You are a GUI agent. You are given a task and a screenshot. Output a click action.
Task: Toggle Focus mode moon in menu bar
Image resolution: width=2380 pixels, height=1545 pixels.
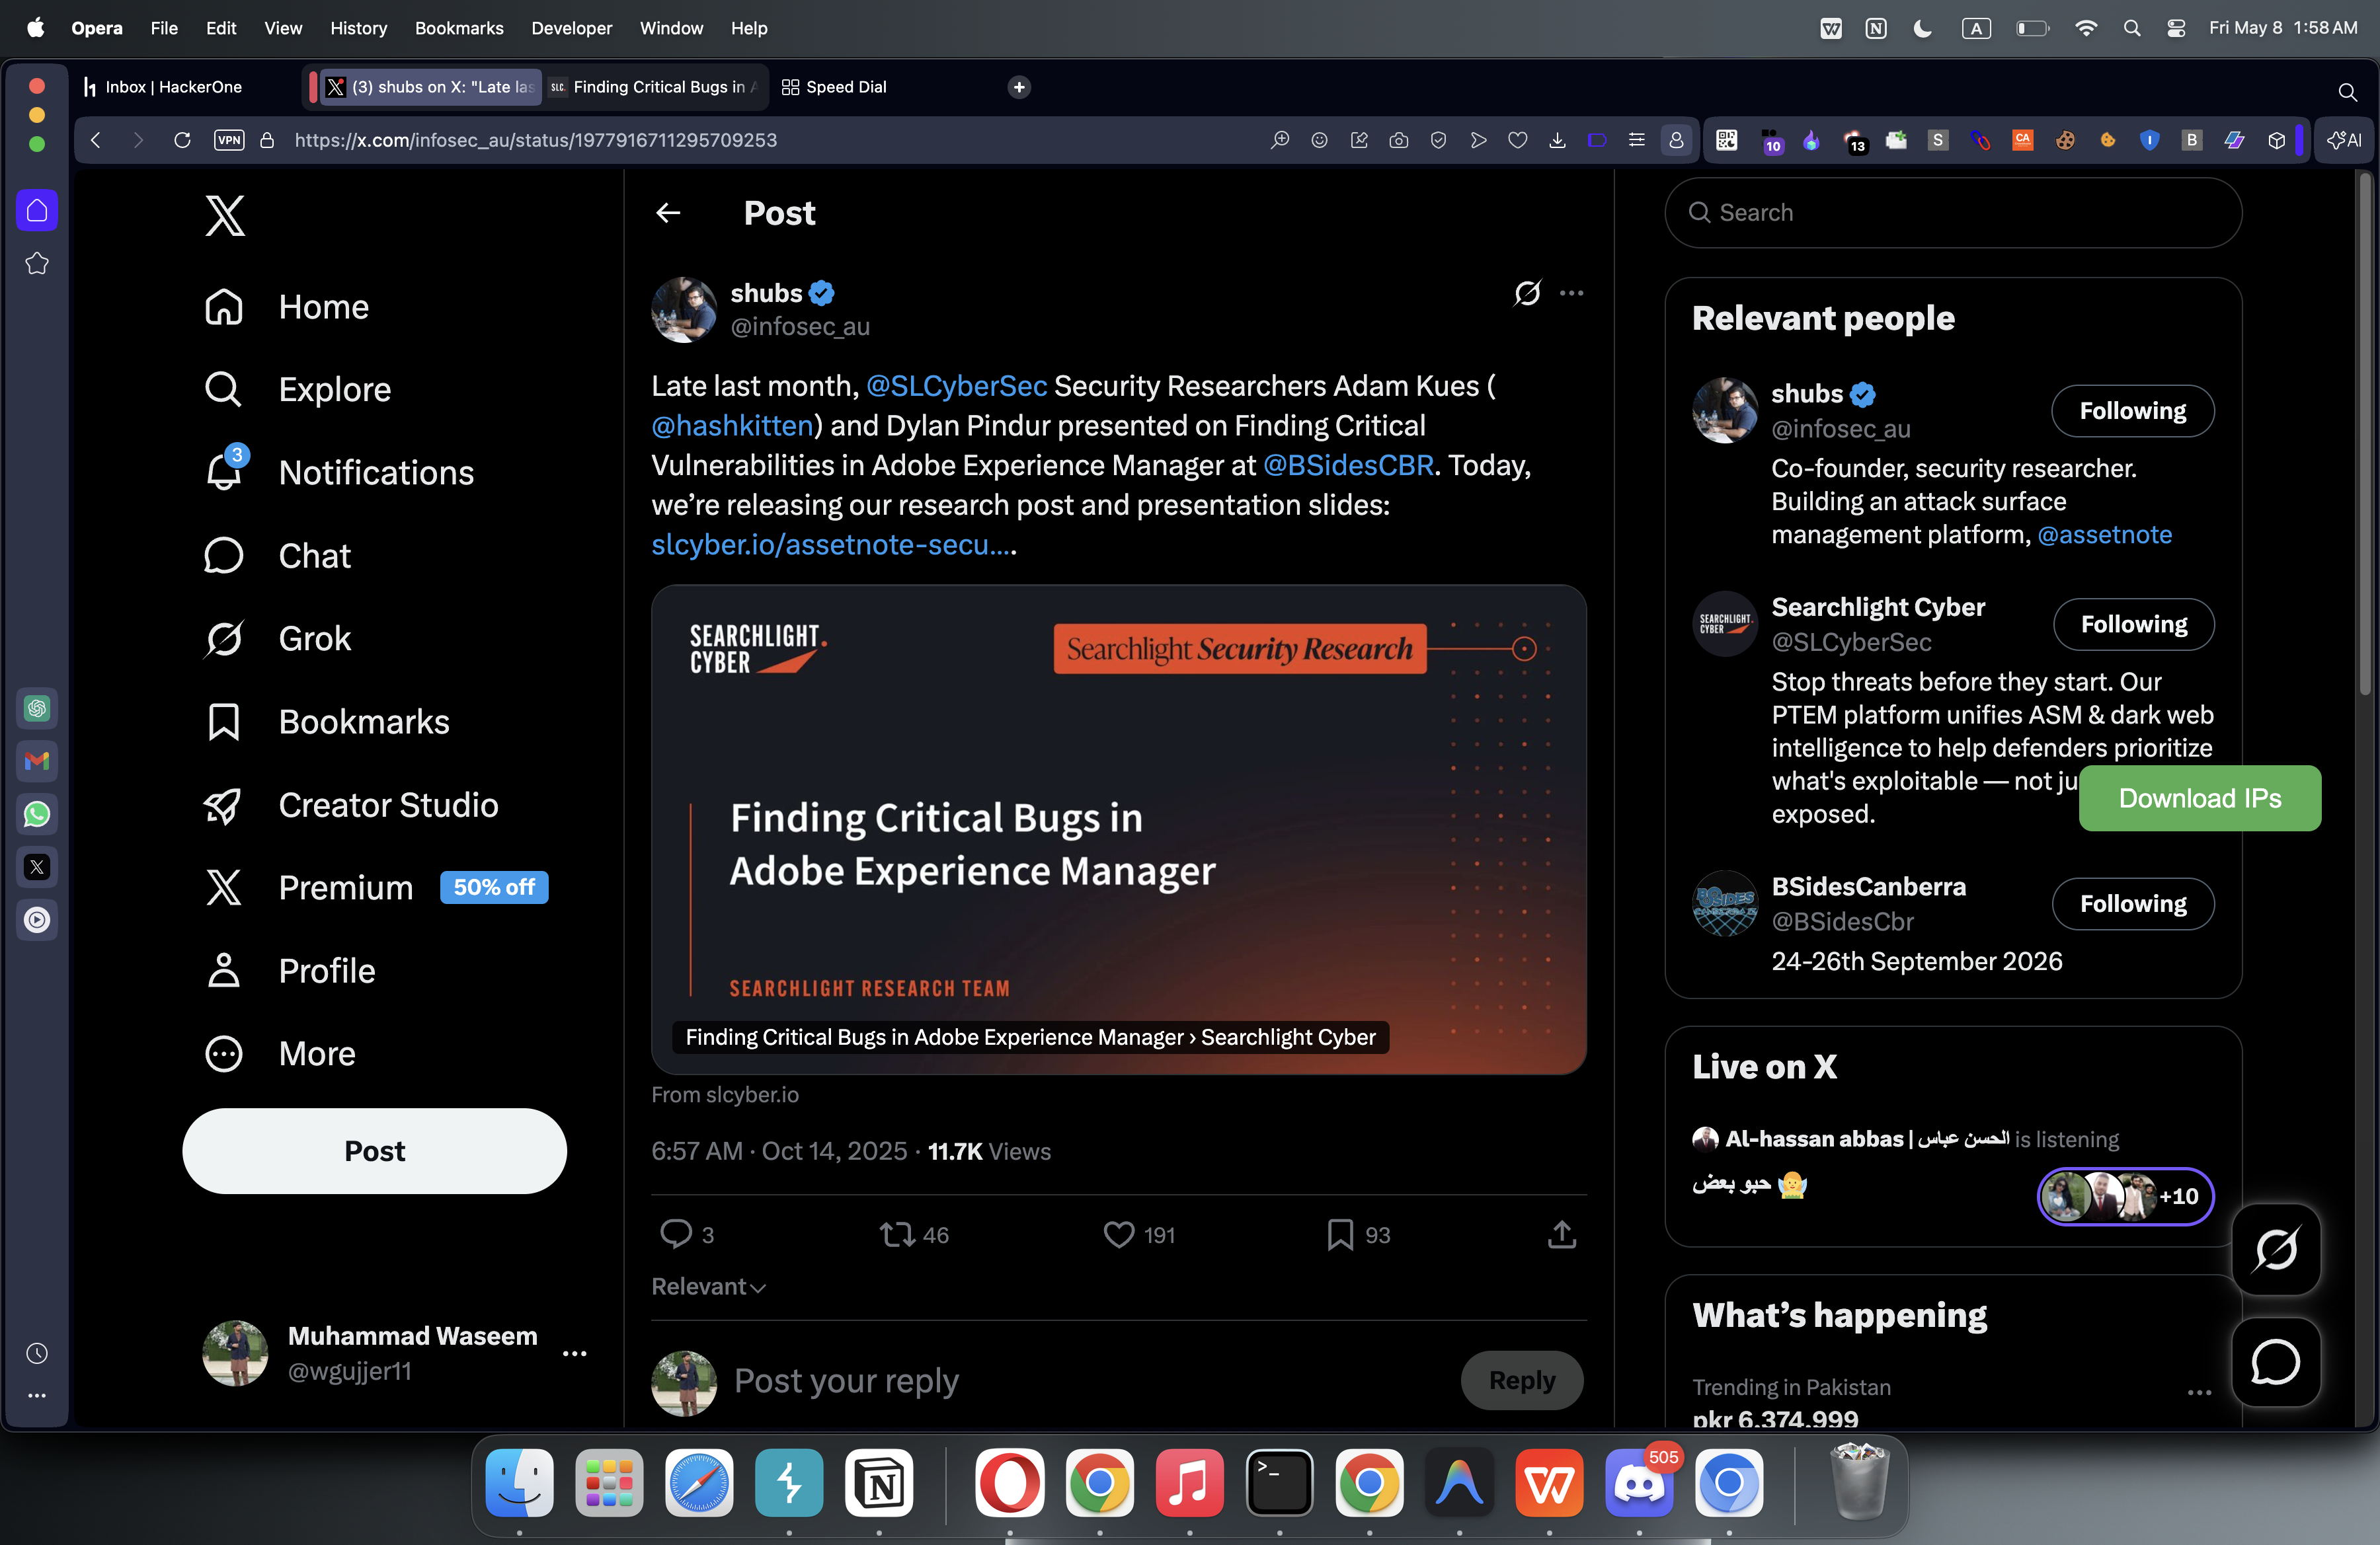point(1921,28)
